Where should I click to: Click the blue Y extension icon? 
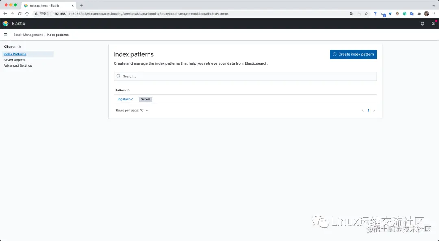(390, 14)
